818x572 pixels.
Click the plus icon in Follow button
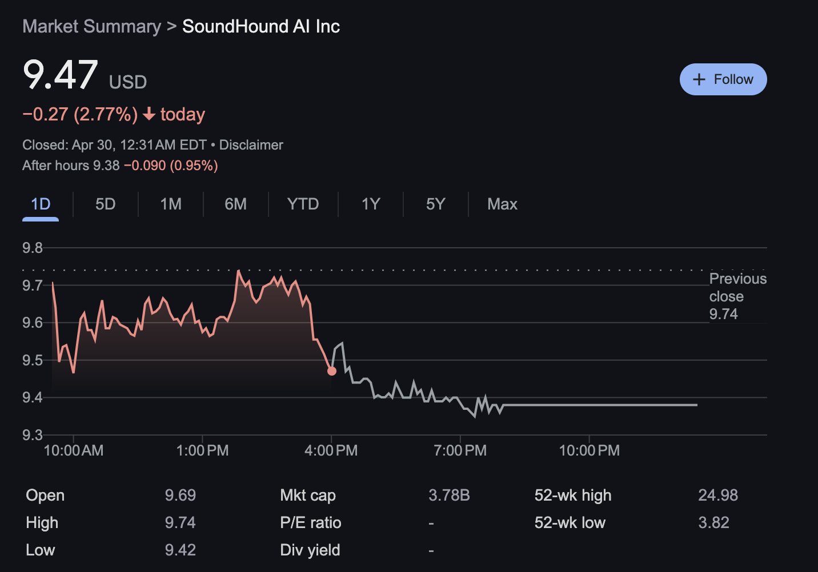699,79
